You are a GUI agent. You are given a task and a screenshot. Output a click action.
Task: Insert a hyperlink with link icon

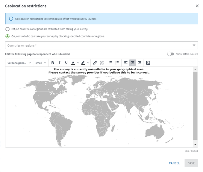[95, 63]
